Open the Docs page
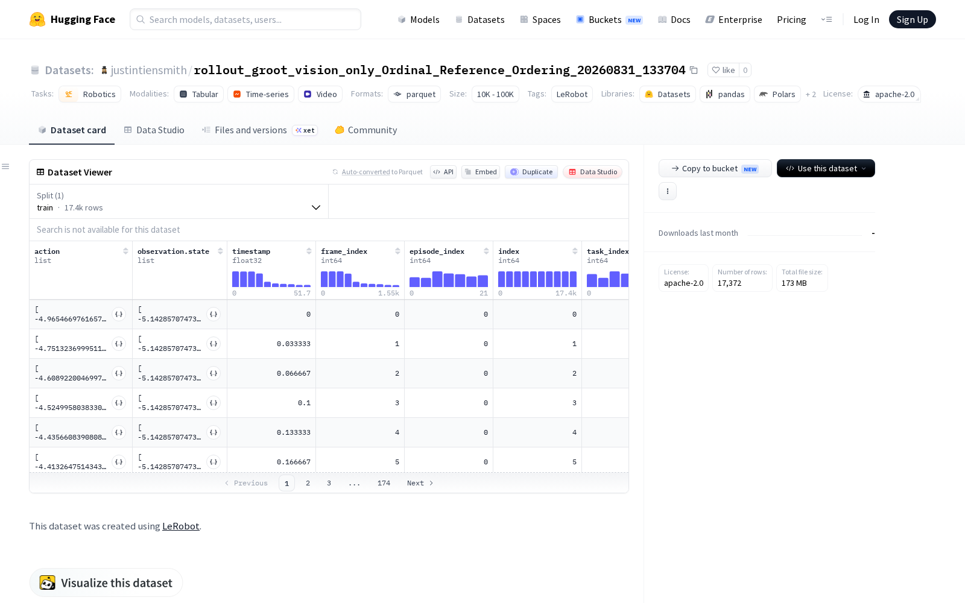 click(x=674, y=19)
